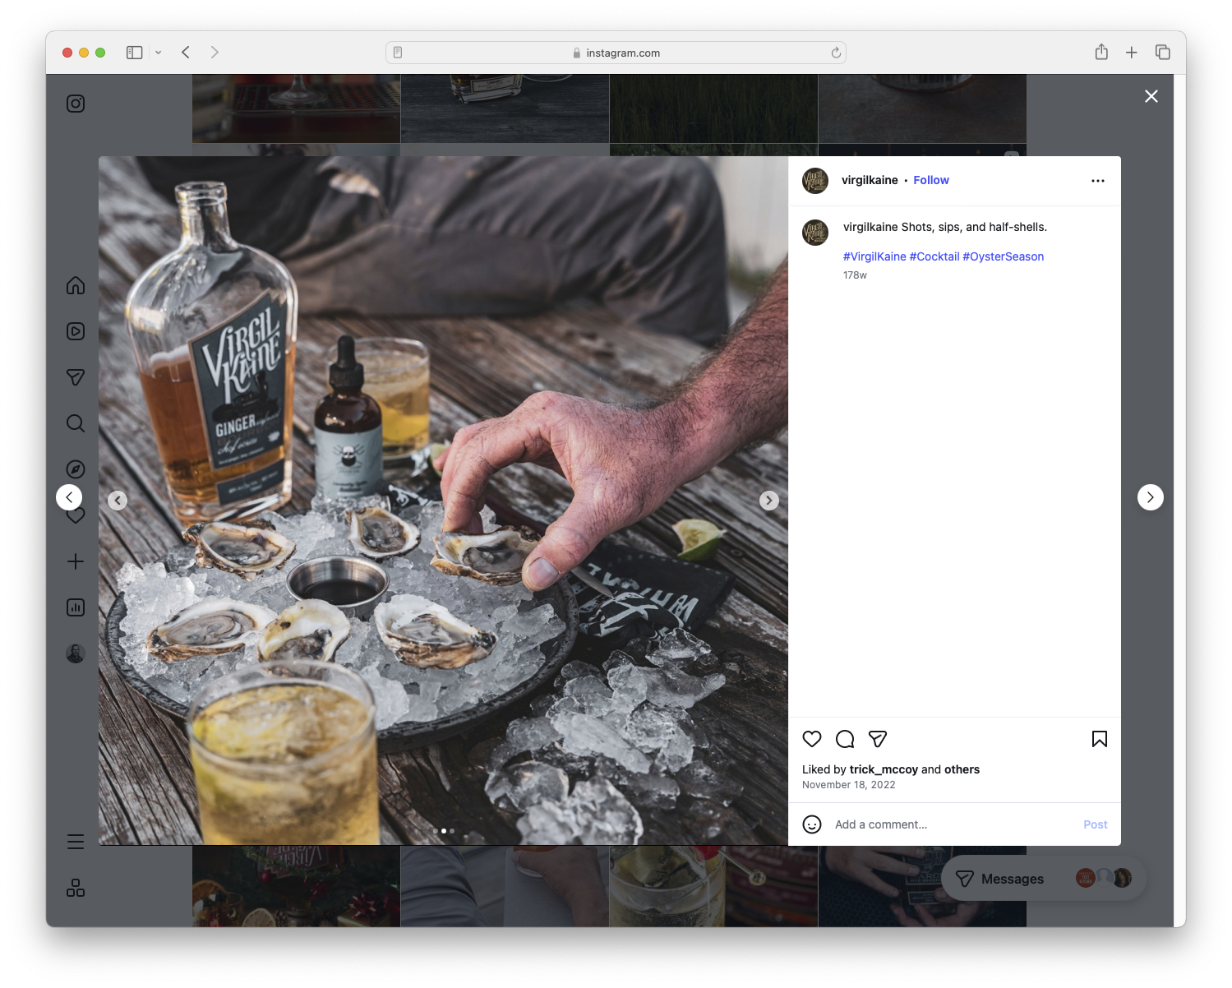Create a new post with the plus icon
Screen dimensions: 1232x988
(75, 561)
